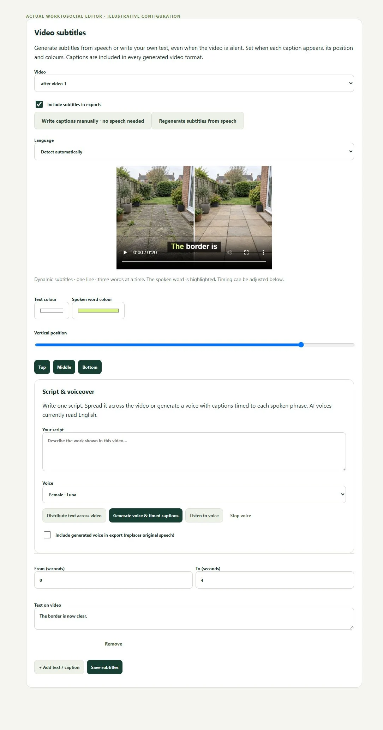The image size is (383, 730).
Task: Click Listen to voice button
Action: click(204, 515)
